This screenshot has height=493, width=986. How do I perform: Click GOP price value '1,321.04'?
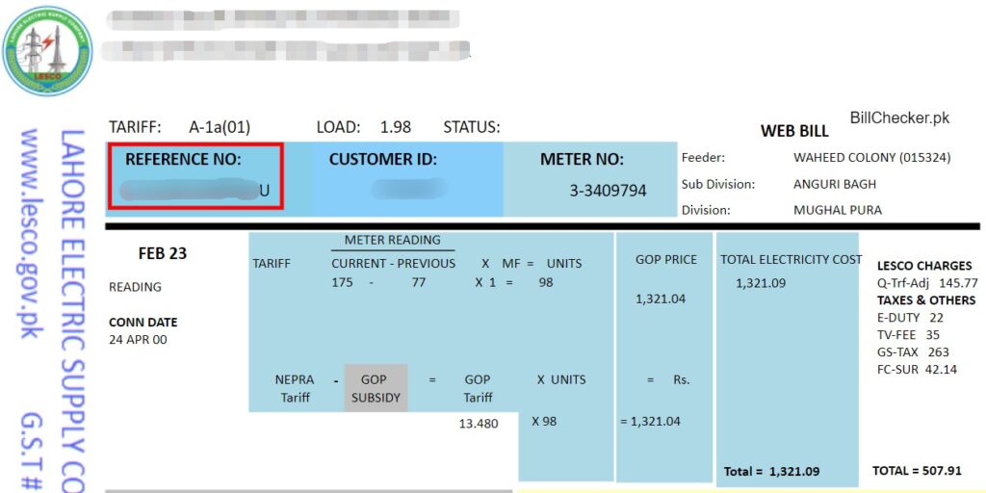click(x=661, y=299)
